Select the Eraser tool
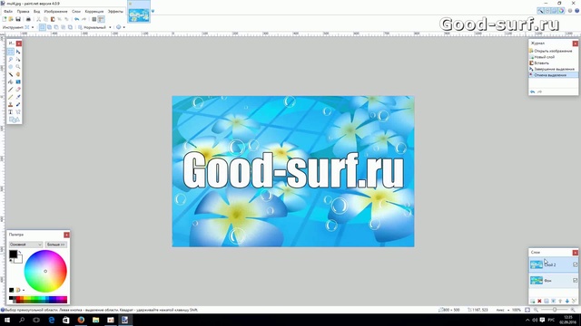 pos(18,90)
